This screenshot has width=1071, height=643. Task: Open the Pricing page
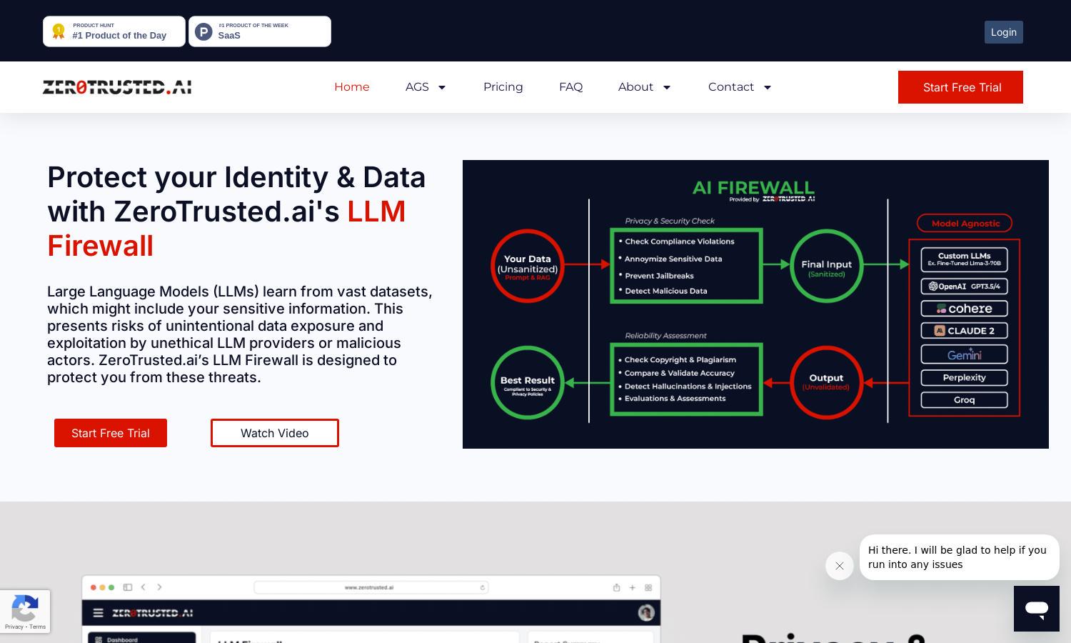point(503,87)
